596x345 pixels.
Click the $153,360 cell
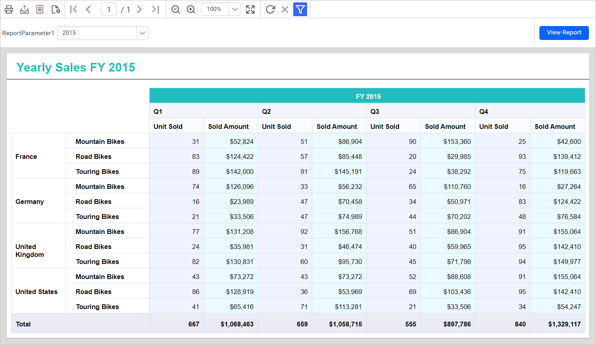(448, 141)
